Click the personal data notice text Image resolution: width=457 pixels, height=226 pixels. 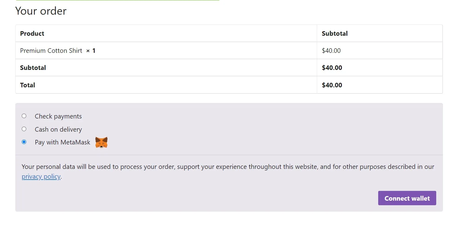click(x=228, y=167)
